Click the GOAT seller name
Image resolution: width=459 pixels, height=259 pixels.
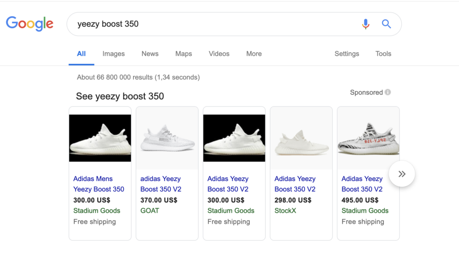coord(150,211)
